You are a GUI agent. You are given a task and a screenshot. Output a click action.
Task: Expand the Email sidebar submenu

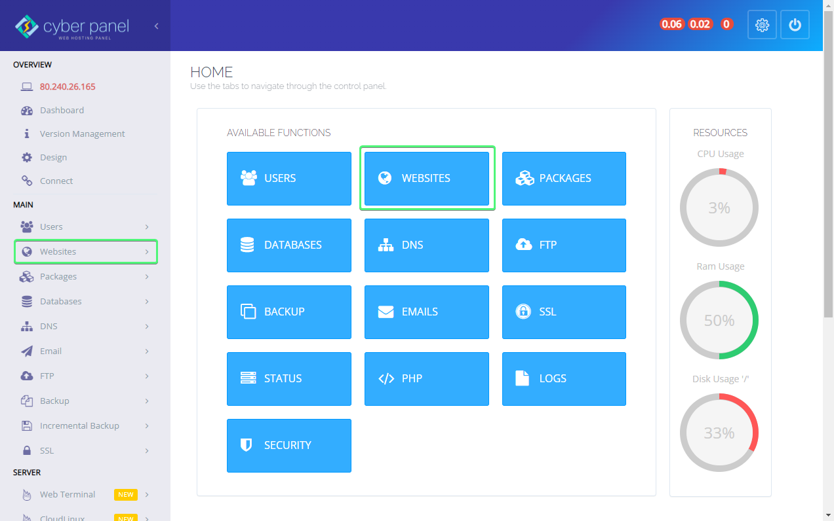(x=85, y=351)
